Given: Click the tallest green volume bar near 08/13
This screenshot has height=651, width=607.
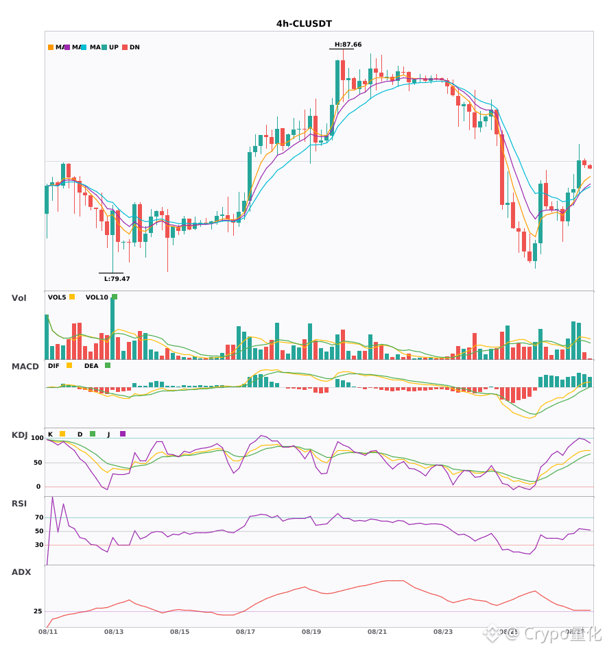Looking at the screenshot, I should coord(112,328).
